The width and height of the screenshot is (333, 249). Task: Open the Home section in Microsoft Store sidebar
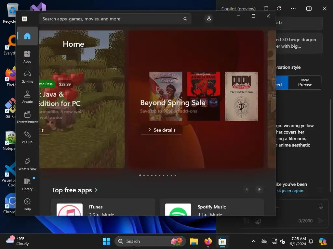pos(27,36)
